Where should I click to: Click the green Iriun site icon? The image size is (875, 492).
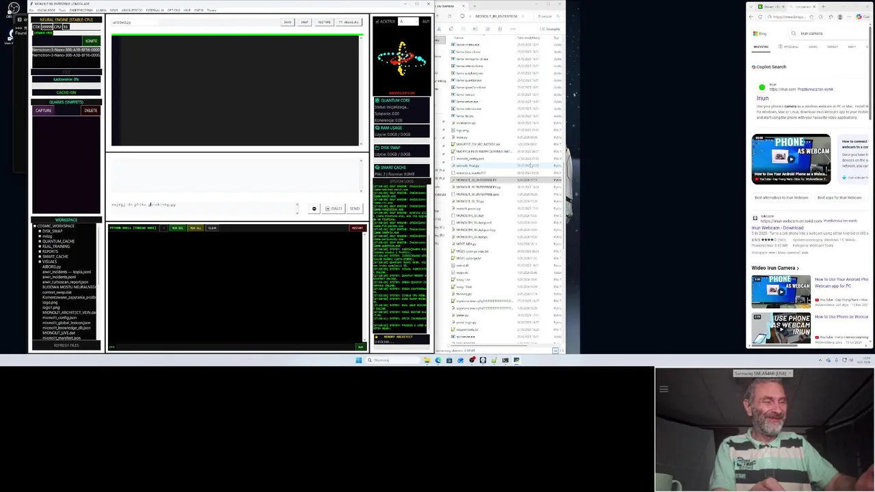[x=762, y=87]
